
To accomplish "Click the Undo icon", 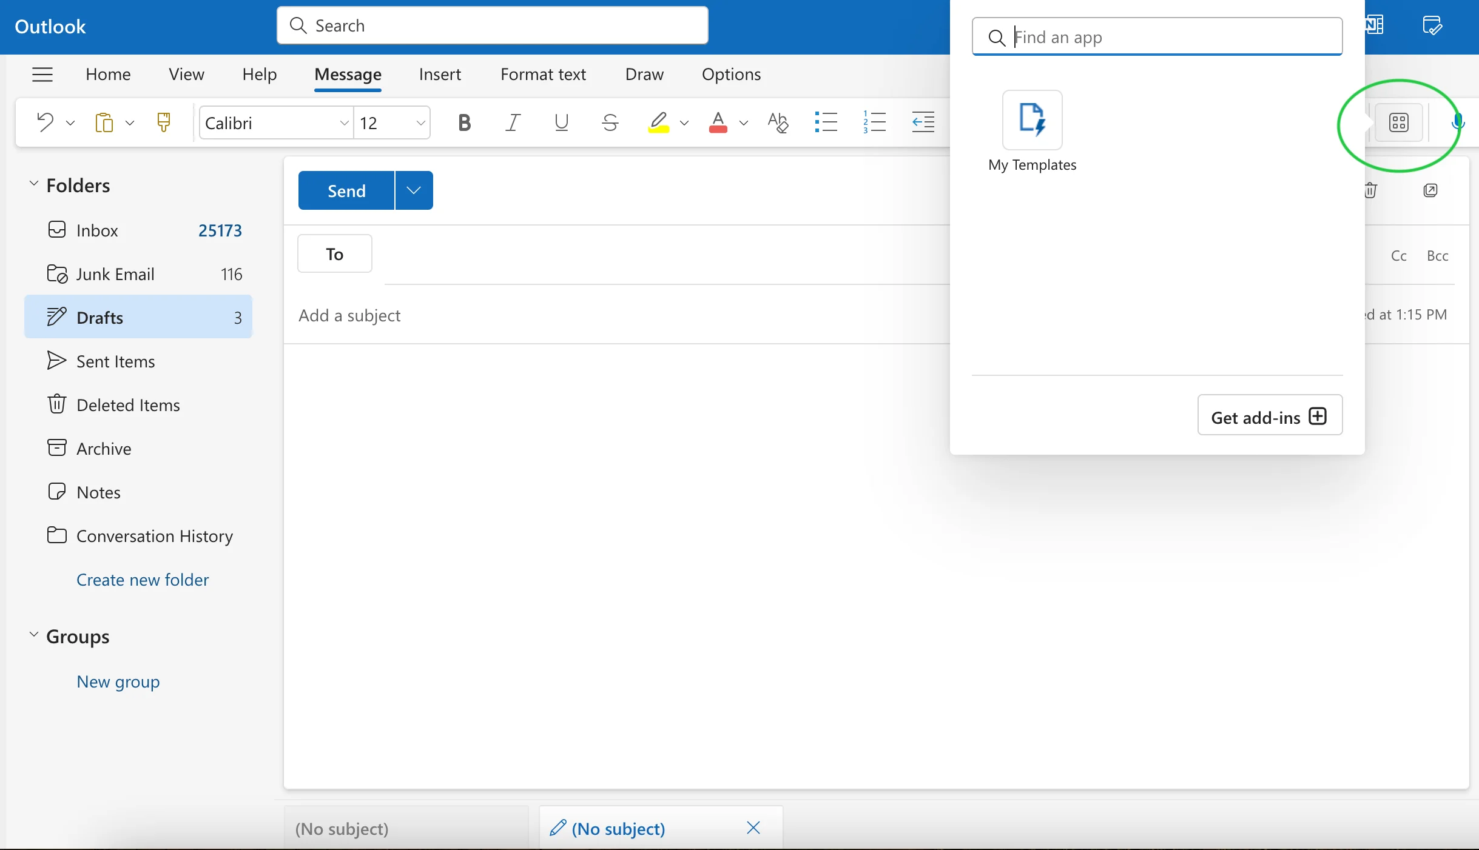I will [x=45, y=122].
